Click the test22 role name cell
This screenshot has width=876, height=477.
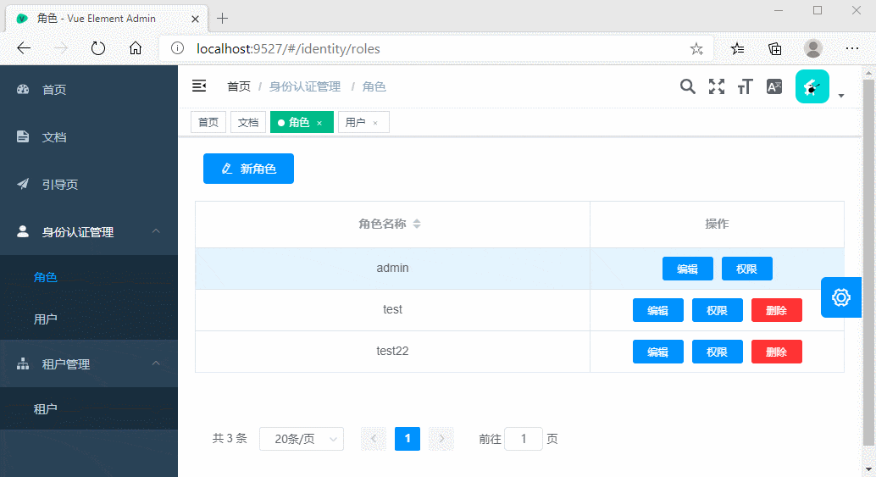click(x=393, y=352)
